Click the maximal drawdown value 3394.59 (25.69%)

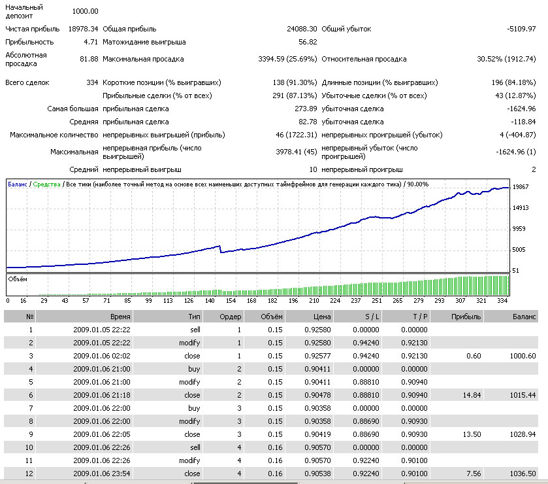pyautogui.click(x=287, y=59)
